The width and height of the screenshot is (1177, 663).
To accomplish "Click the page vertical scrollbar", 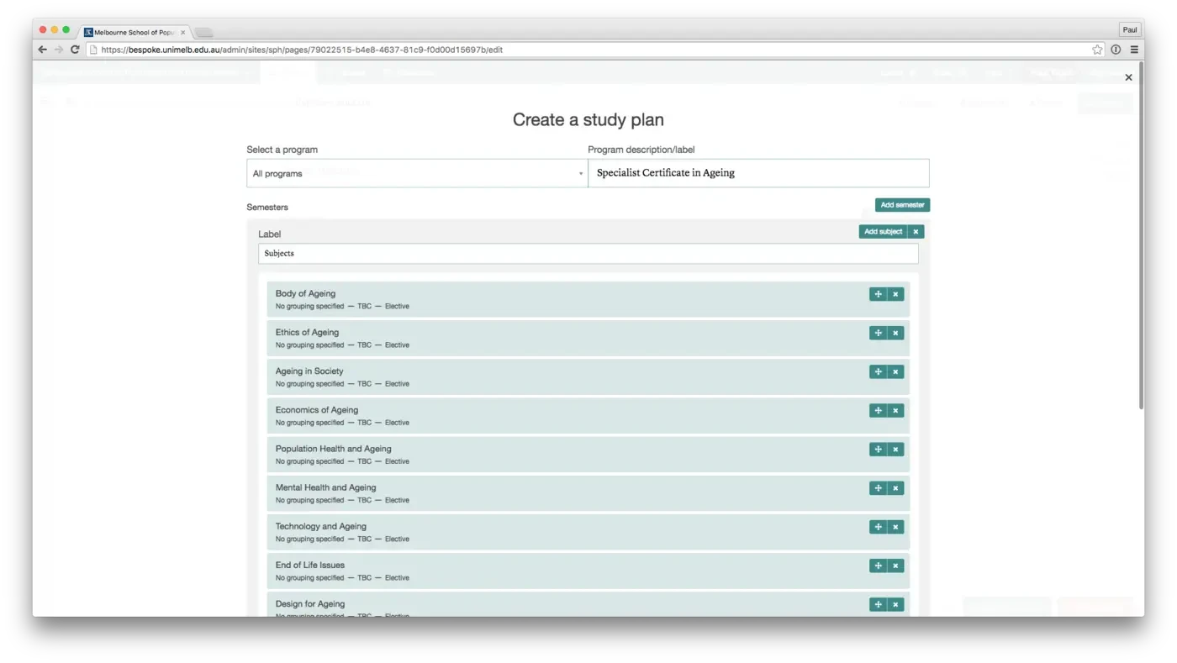I will click(1141, 235).
